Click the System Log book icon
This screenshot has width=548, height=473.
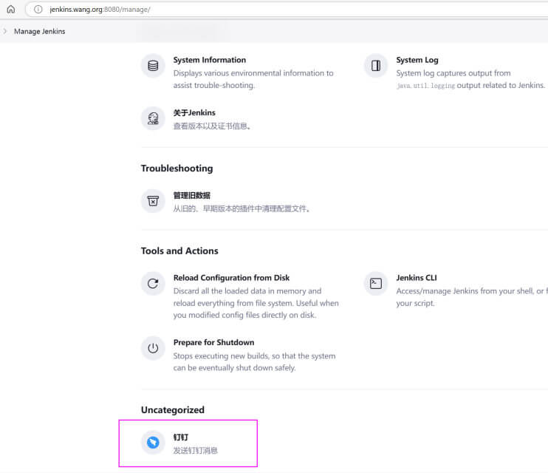[376, 66]
